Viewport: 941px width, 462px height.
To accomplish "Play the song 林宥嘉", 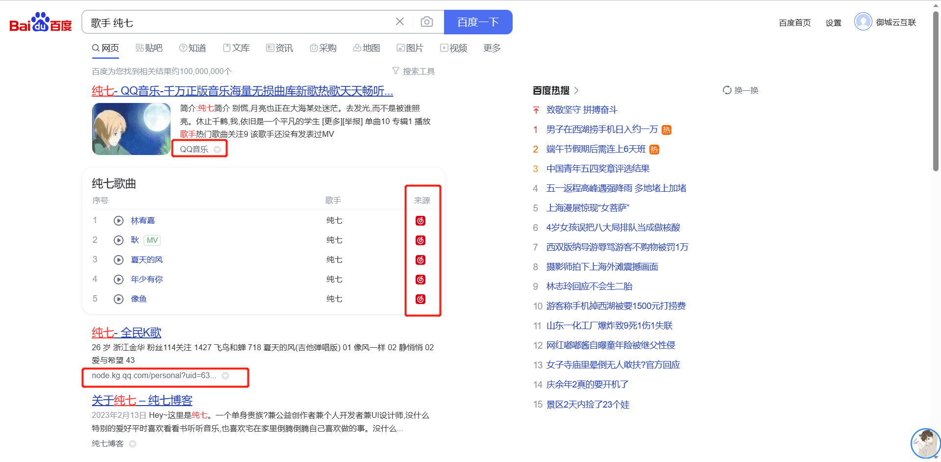I will (x=118, y=221).
